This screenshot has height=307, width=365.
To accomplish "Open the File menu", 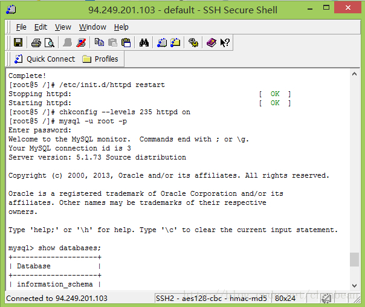I will 21,27.
